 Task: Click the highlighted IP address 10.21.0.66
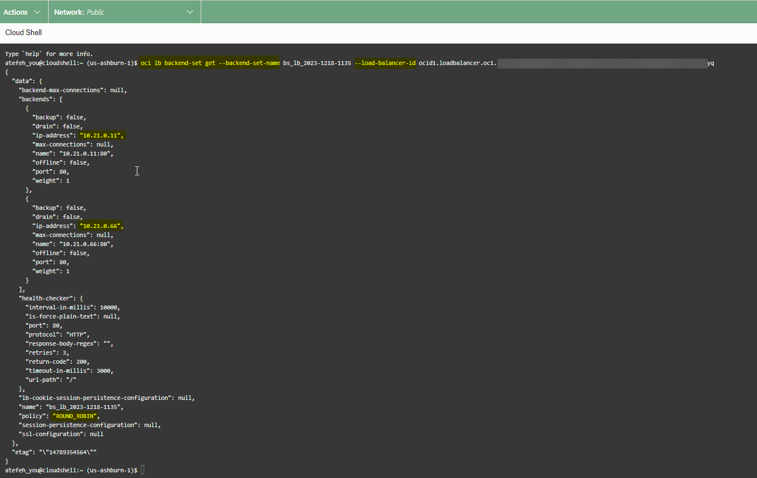pos(101,226)
